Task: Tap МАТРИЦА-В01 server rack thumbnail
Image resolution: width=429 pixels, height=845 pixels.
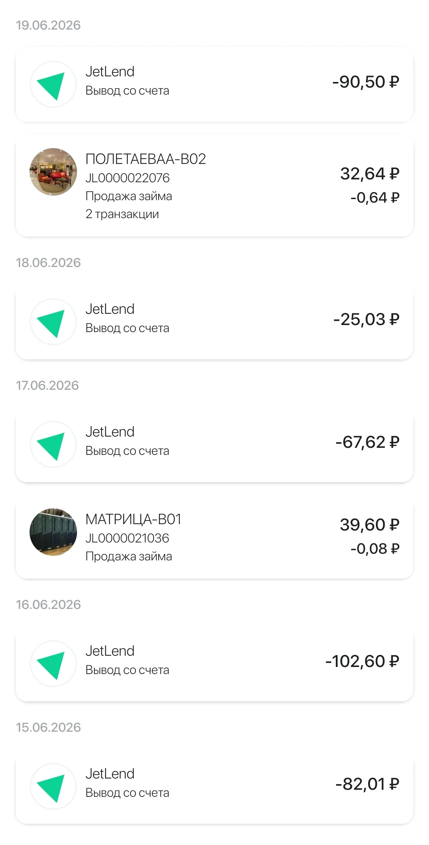Action: point(53,532)
